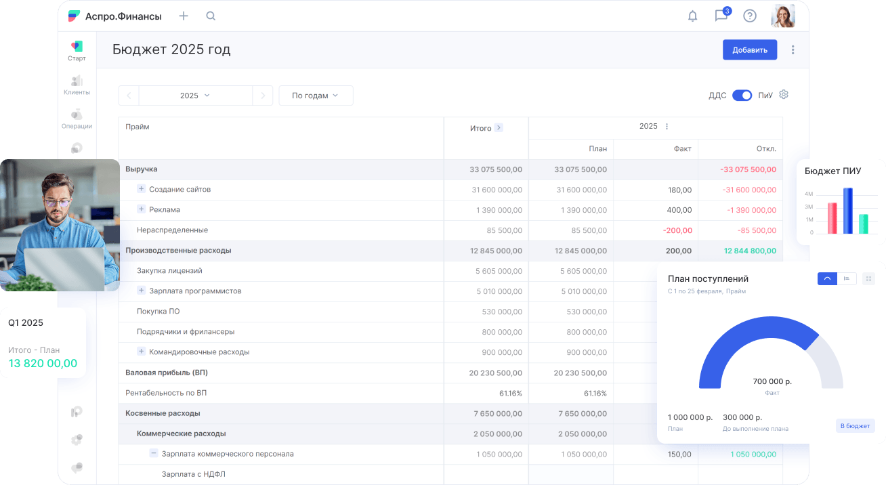886x485 pixels.
Task: Open Операции in the sidebar
Action: pos(77,119)
